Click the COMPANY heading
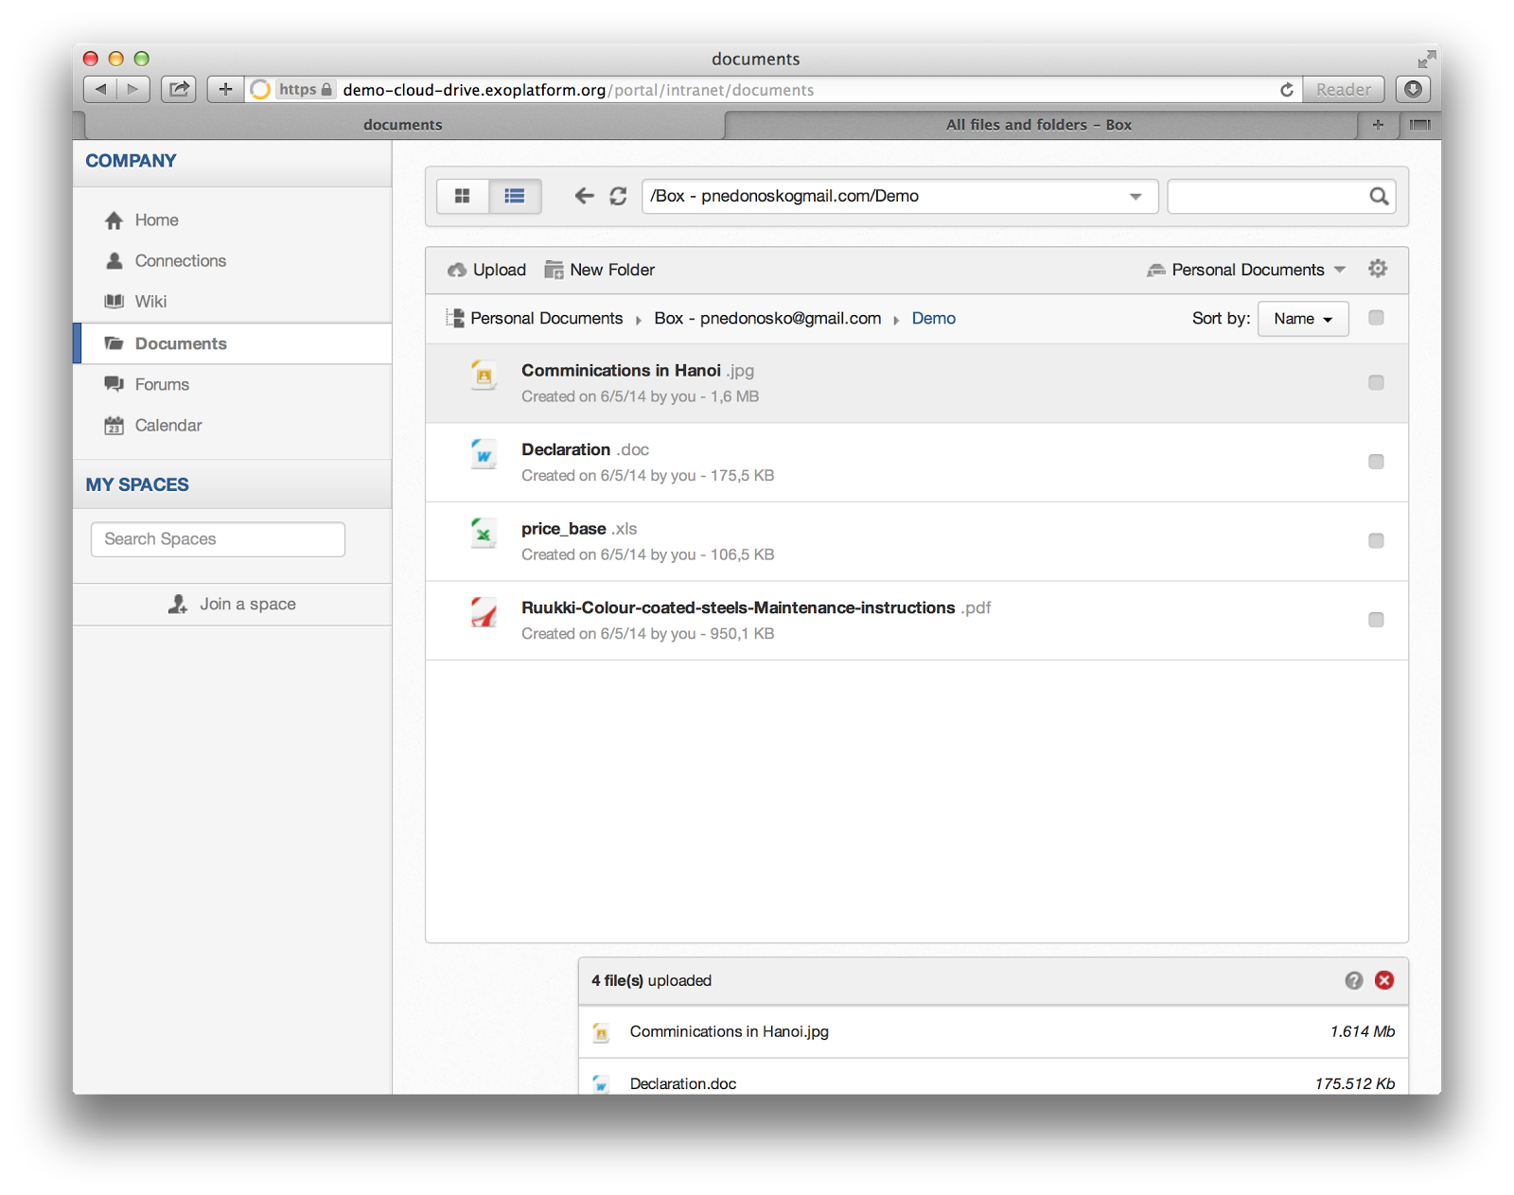Screen dimensions: 1514x1195 (131, 160)
